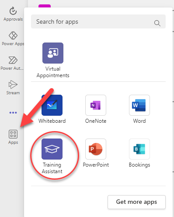Viewport: 174px width, 217px height.
Task: Open Power Apps from the sidebar
Action: [x=13, y=39]
